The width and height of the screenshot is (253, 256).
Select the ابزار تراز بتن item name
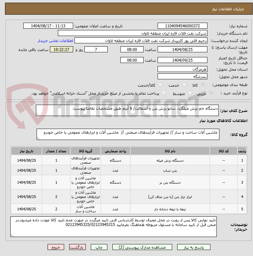170,197
